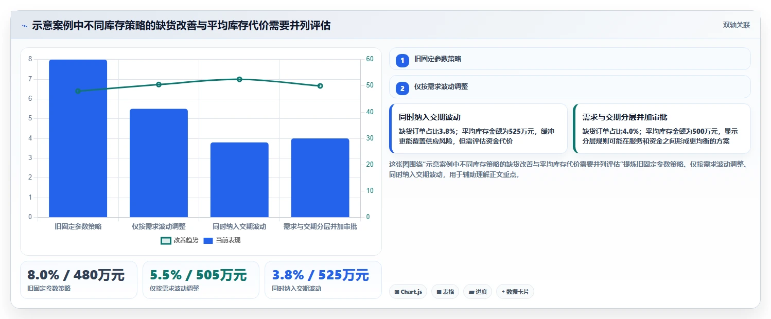This screenshot has width=771, height=319.
Task: Click the 3.8% / 525万元 stat card
Action: pos(323,280)
